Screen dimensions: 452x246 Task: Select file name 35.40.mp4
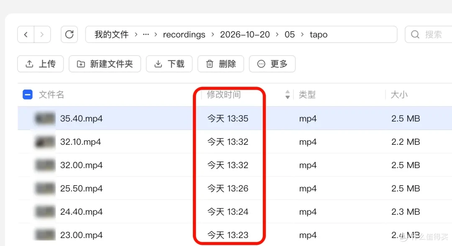click(x=81, y=119)
